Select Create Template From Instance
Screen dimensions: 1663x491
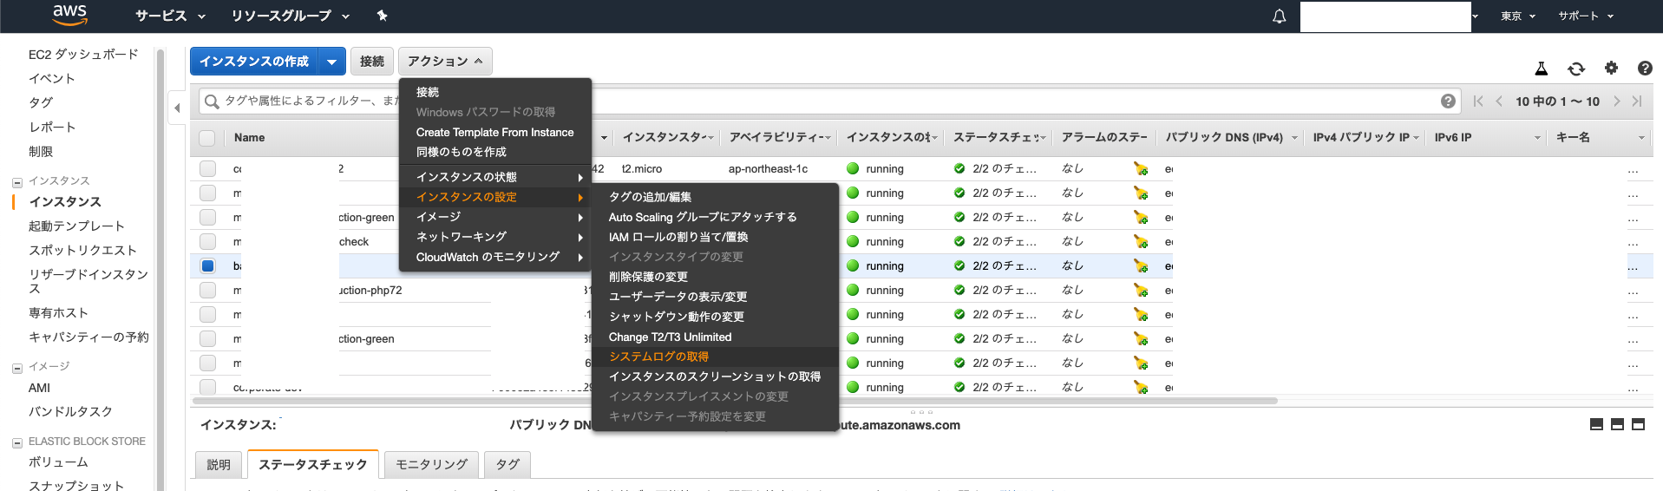[494, 132]
